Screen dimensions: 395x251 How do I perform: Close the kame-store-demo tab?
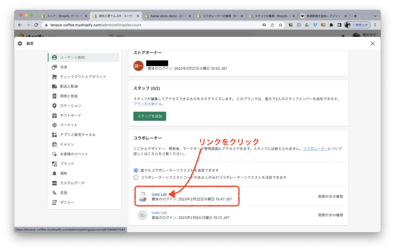click(x=190, y=16)
